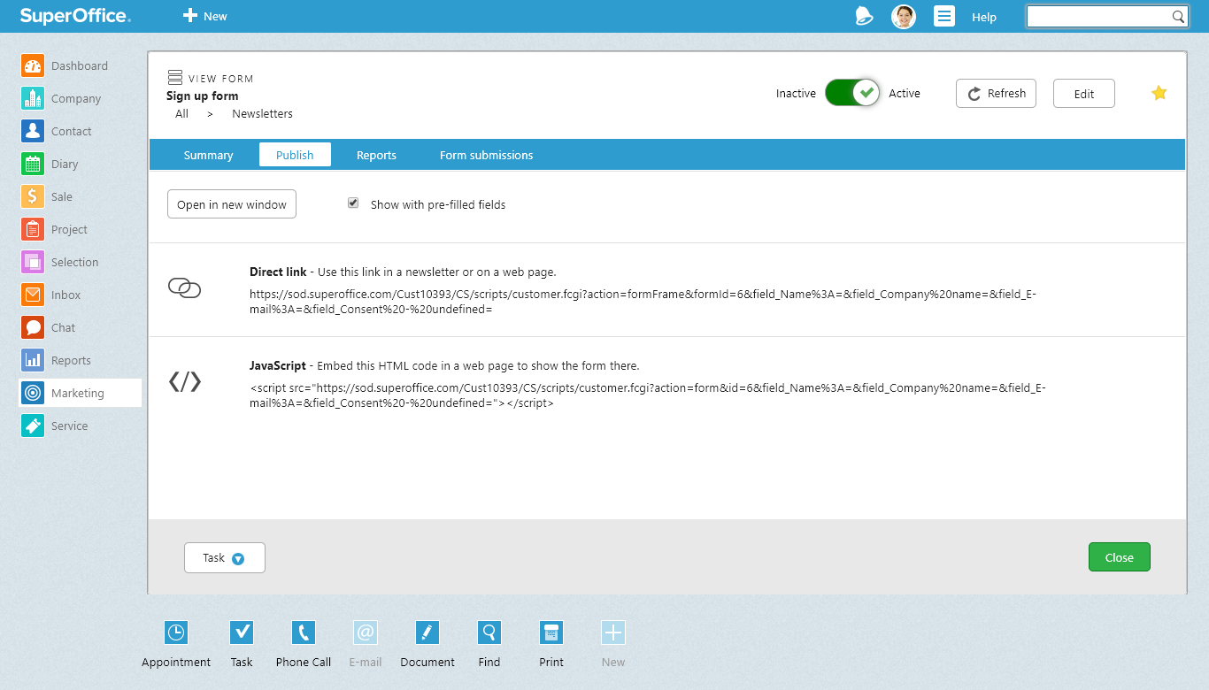Open the New menu in top bar
Viewport: 1209px width, 690px height.
coord(205,16)
